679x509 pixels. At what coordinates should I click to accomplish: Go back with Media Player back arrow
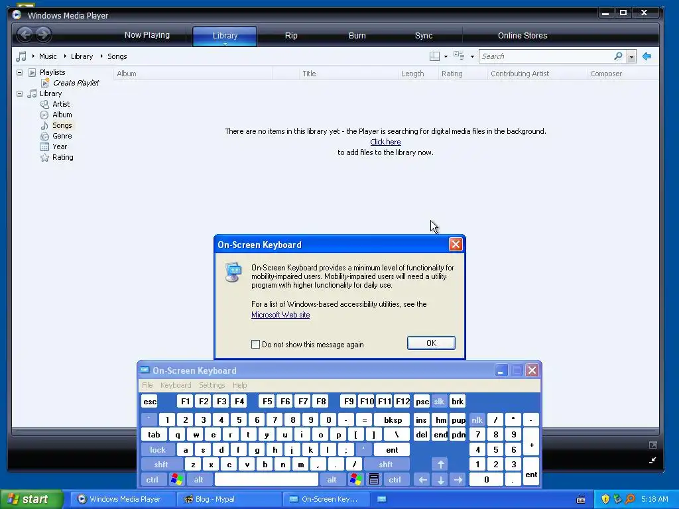[25, 34]
